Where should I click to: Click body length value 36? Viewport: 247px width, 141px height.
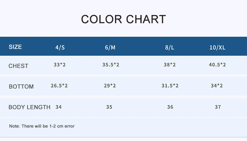(170, 107)
